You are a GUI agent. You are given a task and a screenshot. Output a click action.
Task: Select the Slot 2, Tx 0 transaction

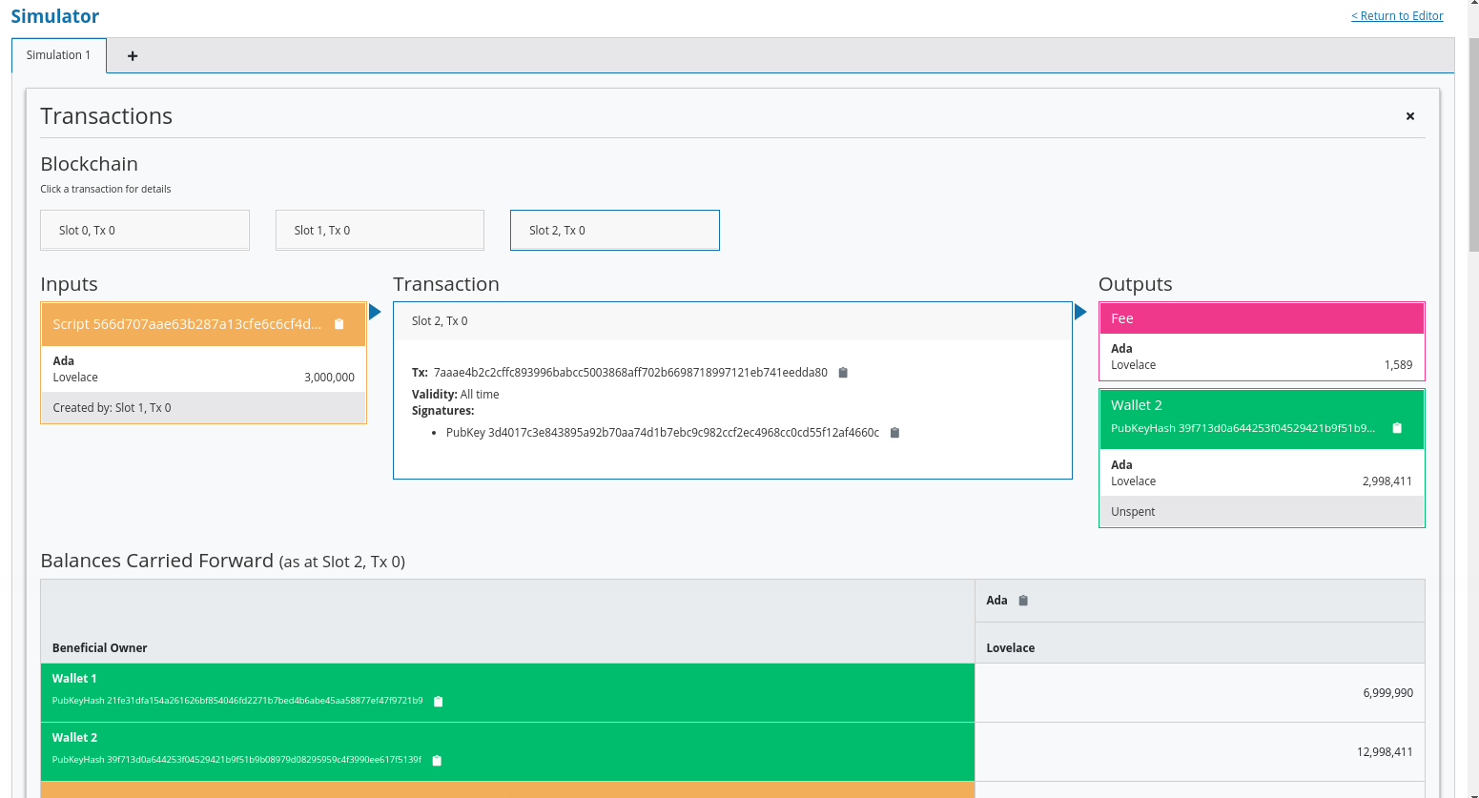(614, 231)
